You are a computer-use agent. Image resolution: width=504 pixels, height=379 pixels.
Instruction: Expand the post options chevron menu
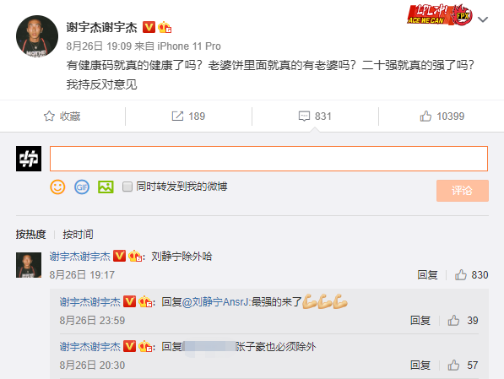pyautogui.click(x=483, y=20)
